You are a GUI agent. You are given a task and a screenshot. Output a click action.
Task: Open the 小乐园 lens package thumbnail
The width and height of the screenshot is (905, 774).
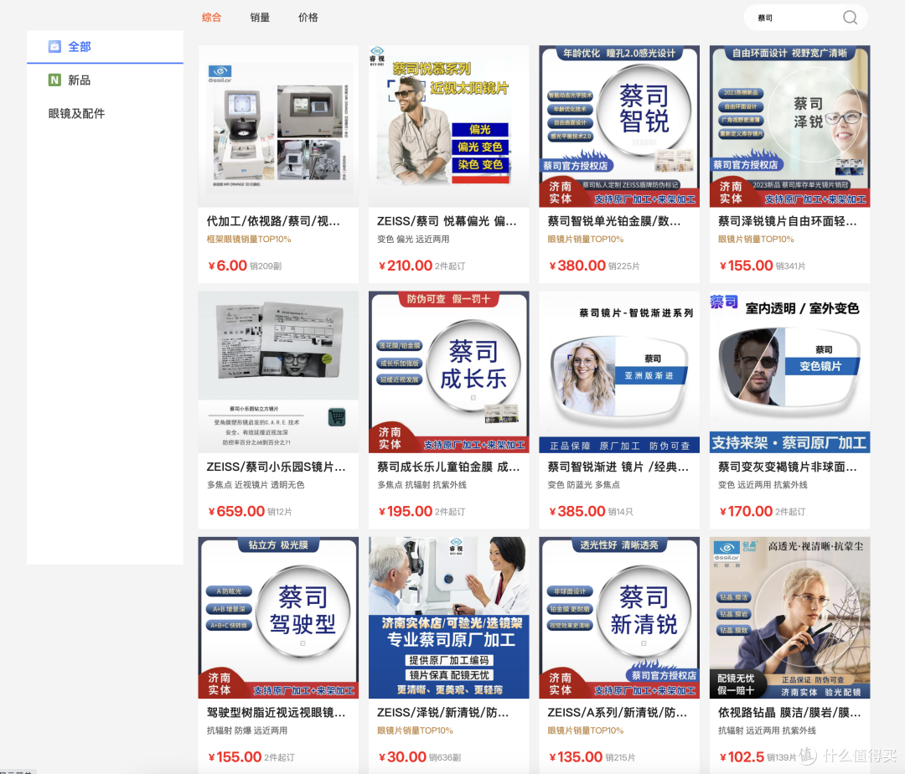(x=278, y=372)
